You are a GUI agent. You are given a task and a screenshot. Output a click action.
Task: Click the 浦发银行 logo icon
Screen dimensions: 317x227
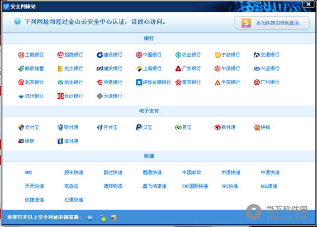click(x=100, y=69)
